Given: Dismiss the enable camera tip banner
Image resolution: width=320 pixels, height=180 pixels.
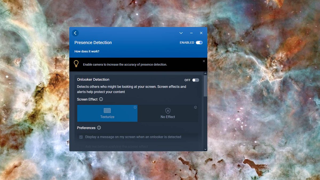Looking at the screenshot, I should click(x=204, y=61).
